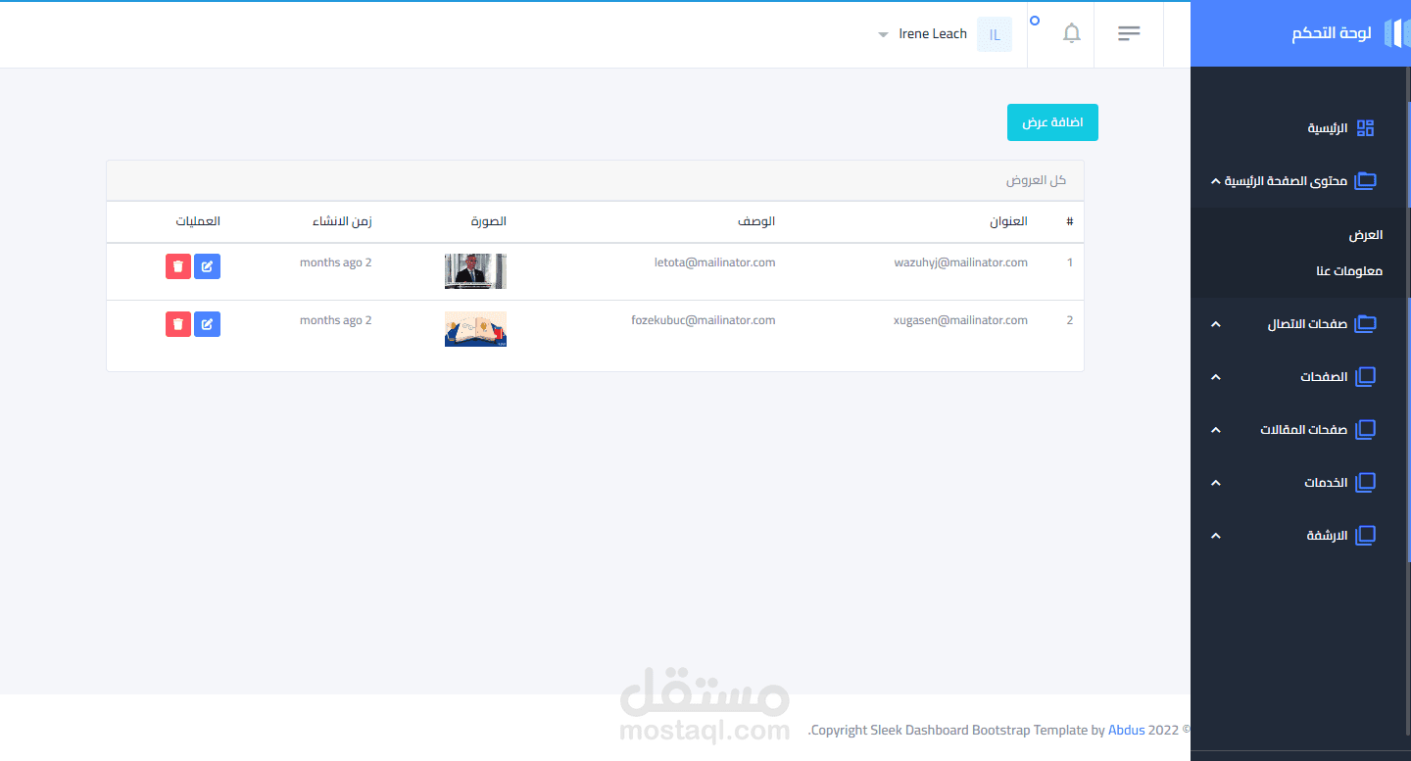Click the Irene Leach username text
Image resolution: width=1411 pixels, height=761 pixels.
[x=933, y=34]
